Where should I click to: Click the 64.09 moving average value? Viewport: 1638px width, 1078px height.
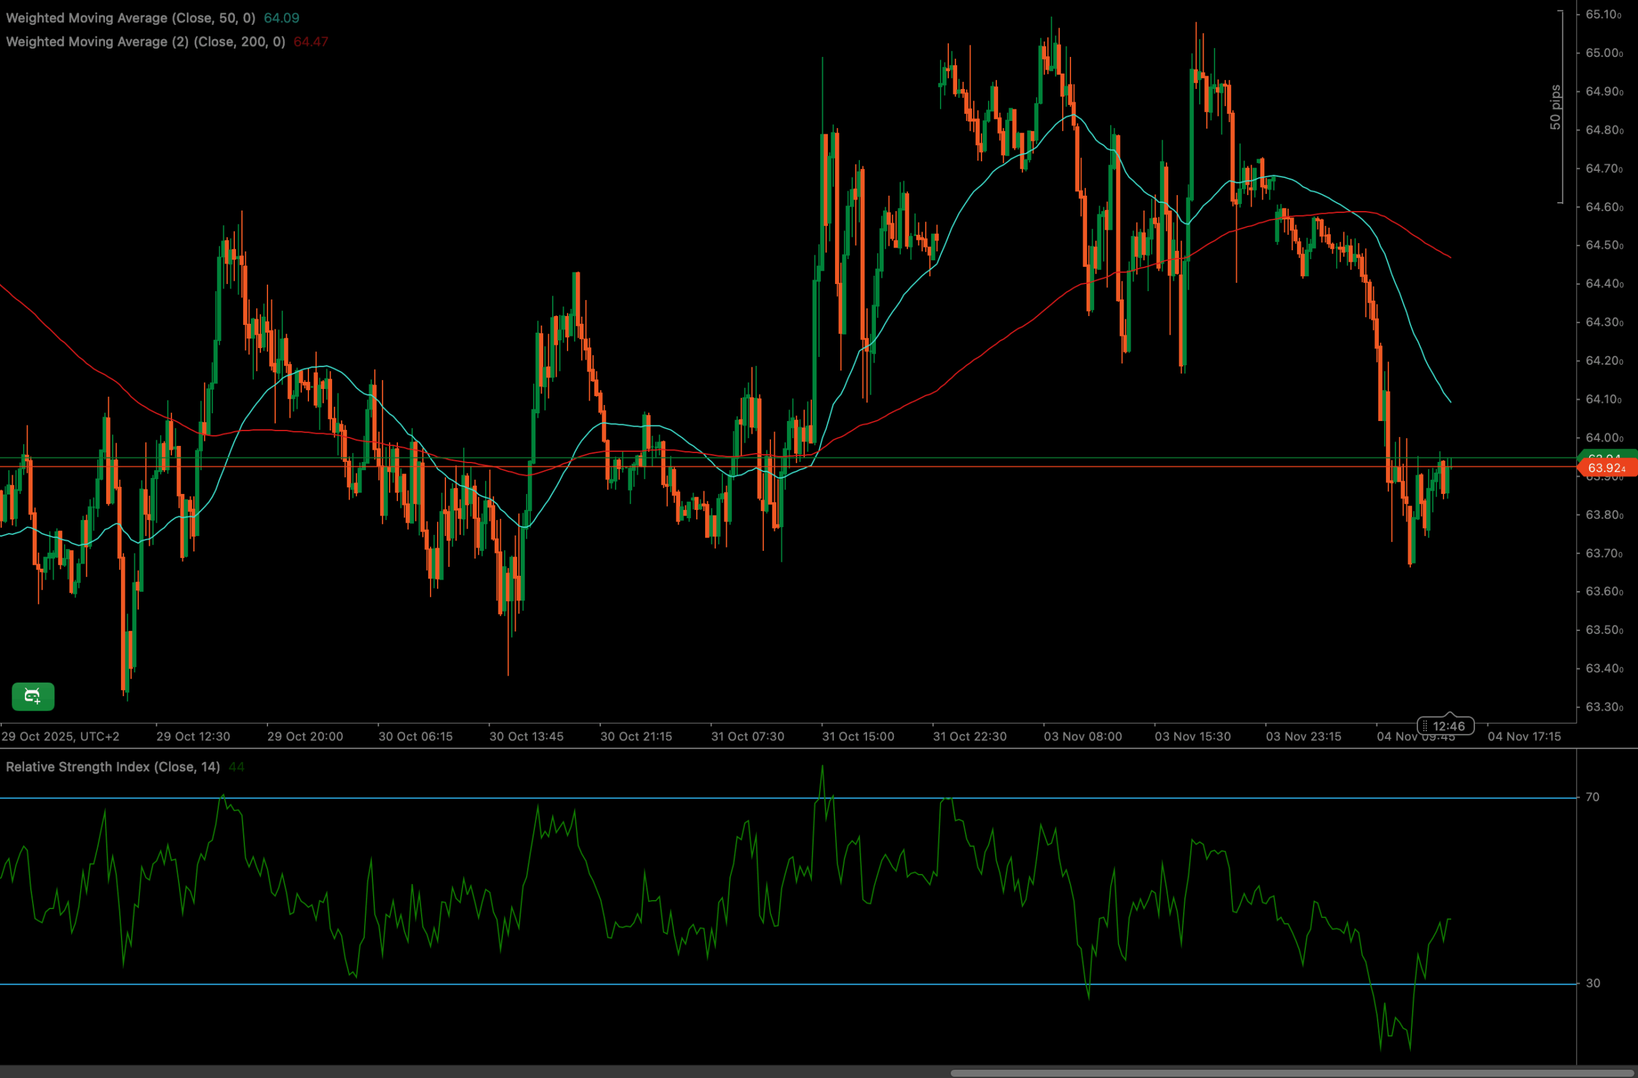click(x=282, y=18)
